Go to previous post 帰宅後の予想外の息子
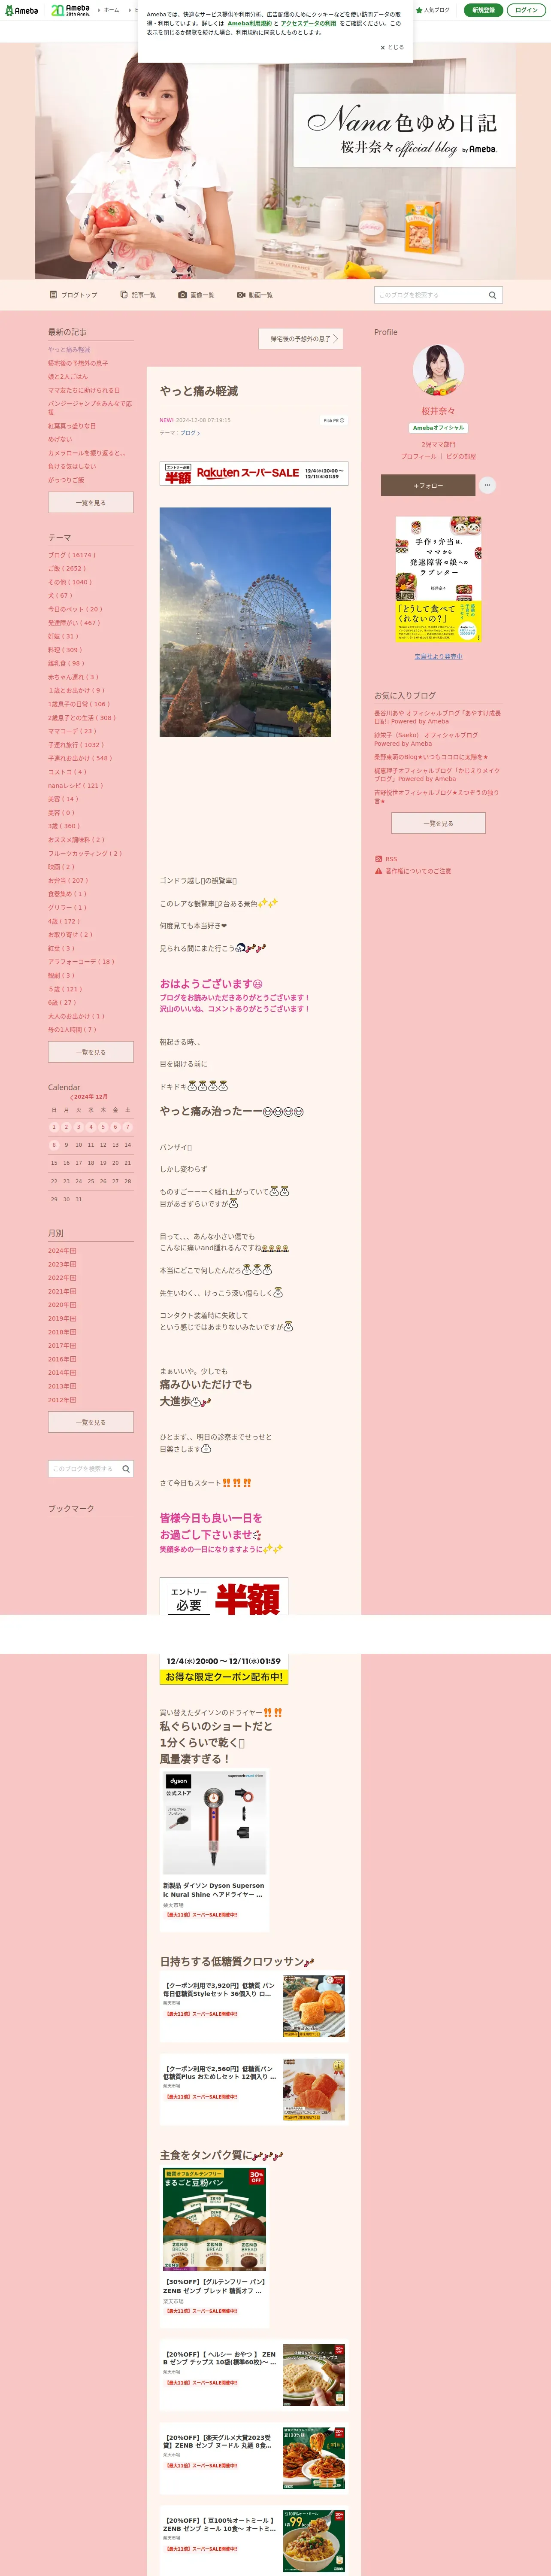 point(300,339)
